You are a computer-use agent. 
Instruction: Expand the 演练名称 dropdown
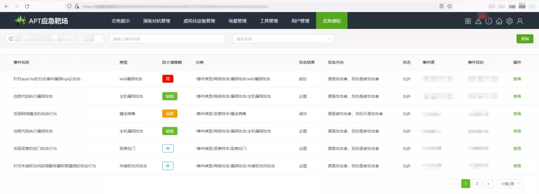[x=283, y=39]
